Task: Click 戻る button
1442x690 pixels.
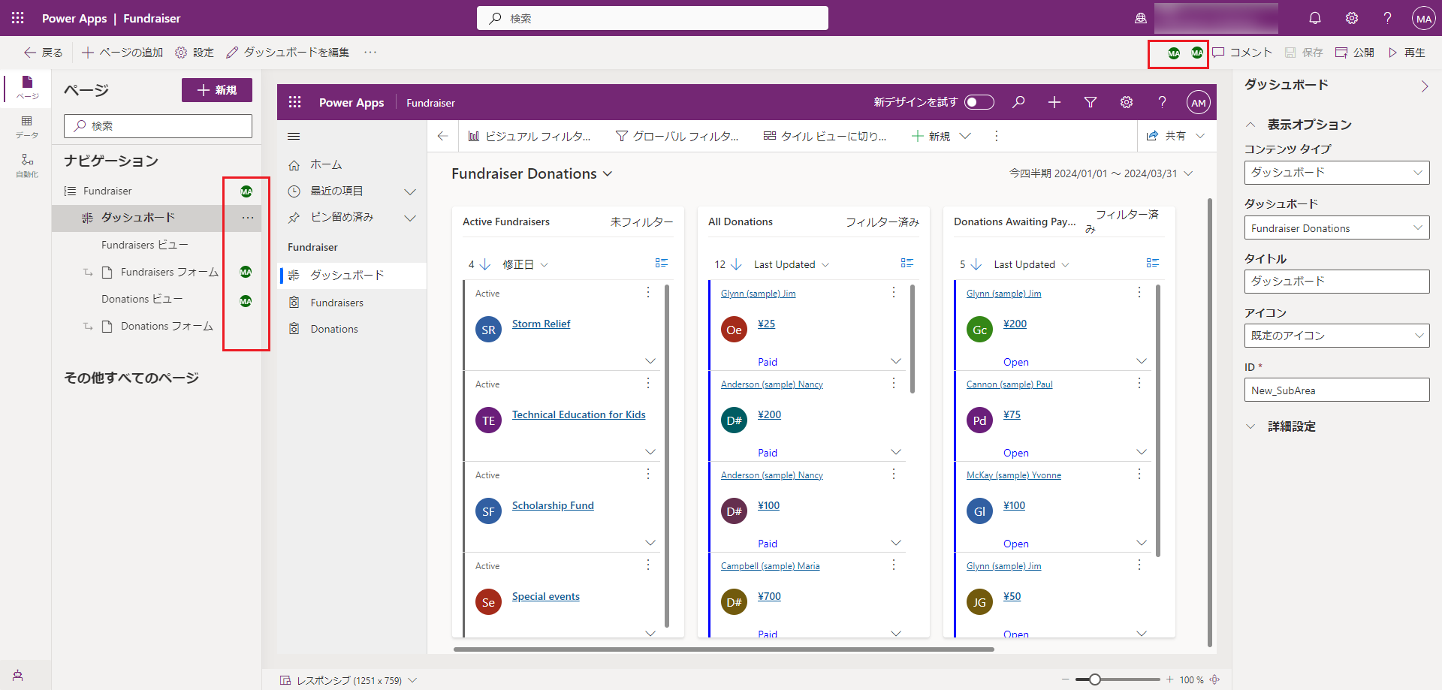Action: 43,53
